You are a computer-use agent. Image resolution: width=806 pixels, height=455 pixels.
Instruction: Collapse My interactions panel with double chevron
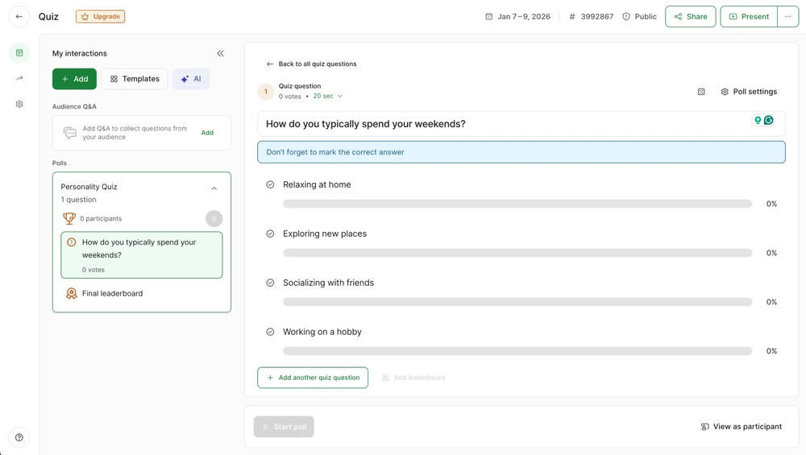click(x=220, y=53)
